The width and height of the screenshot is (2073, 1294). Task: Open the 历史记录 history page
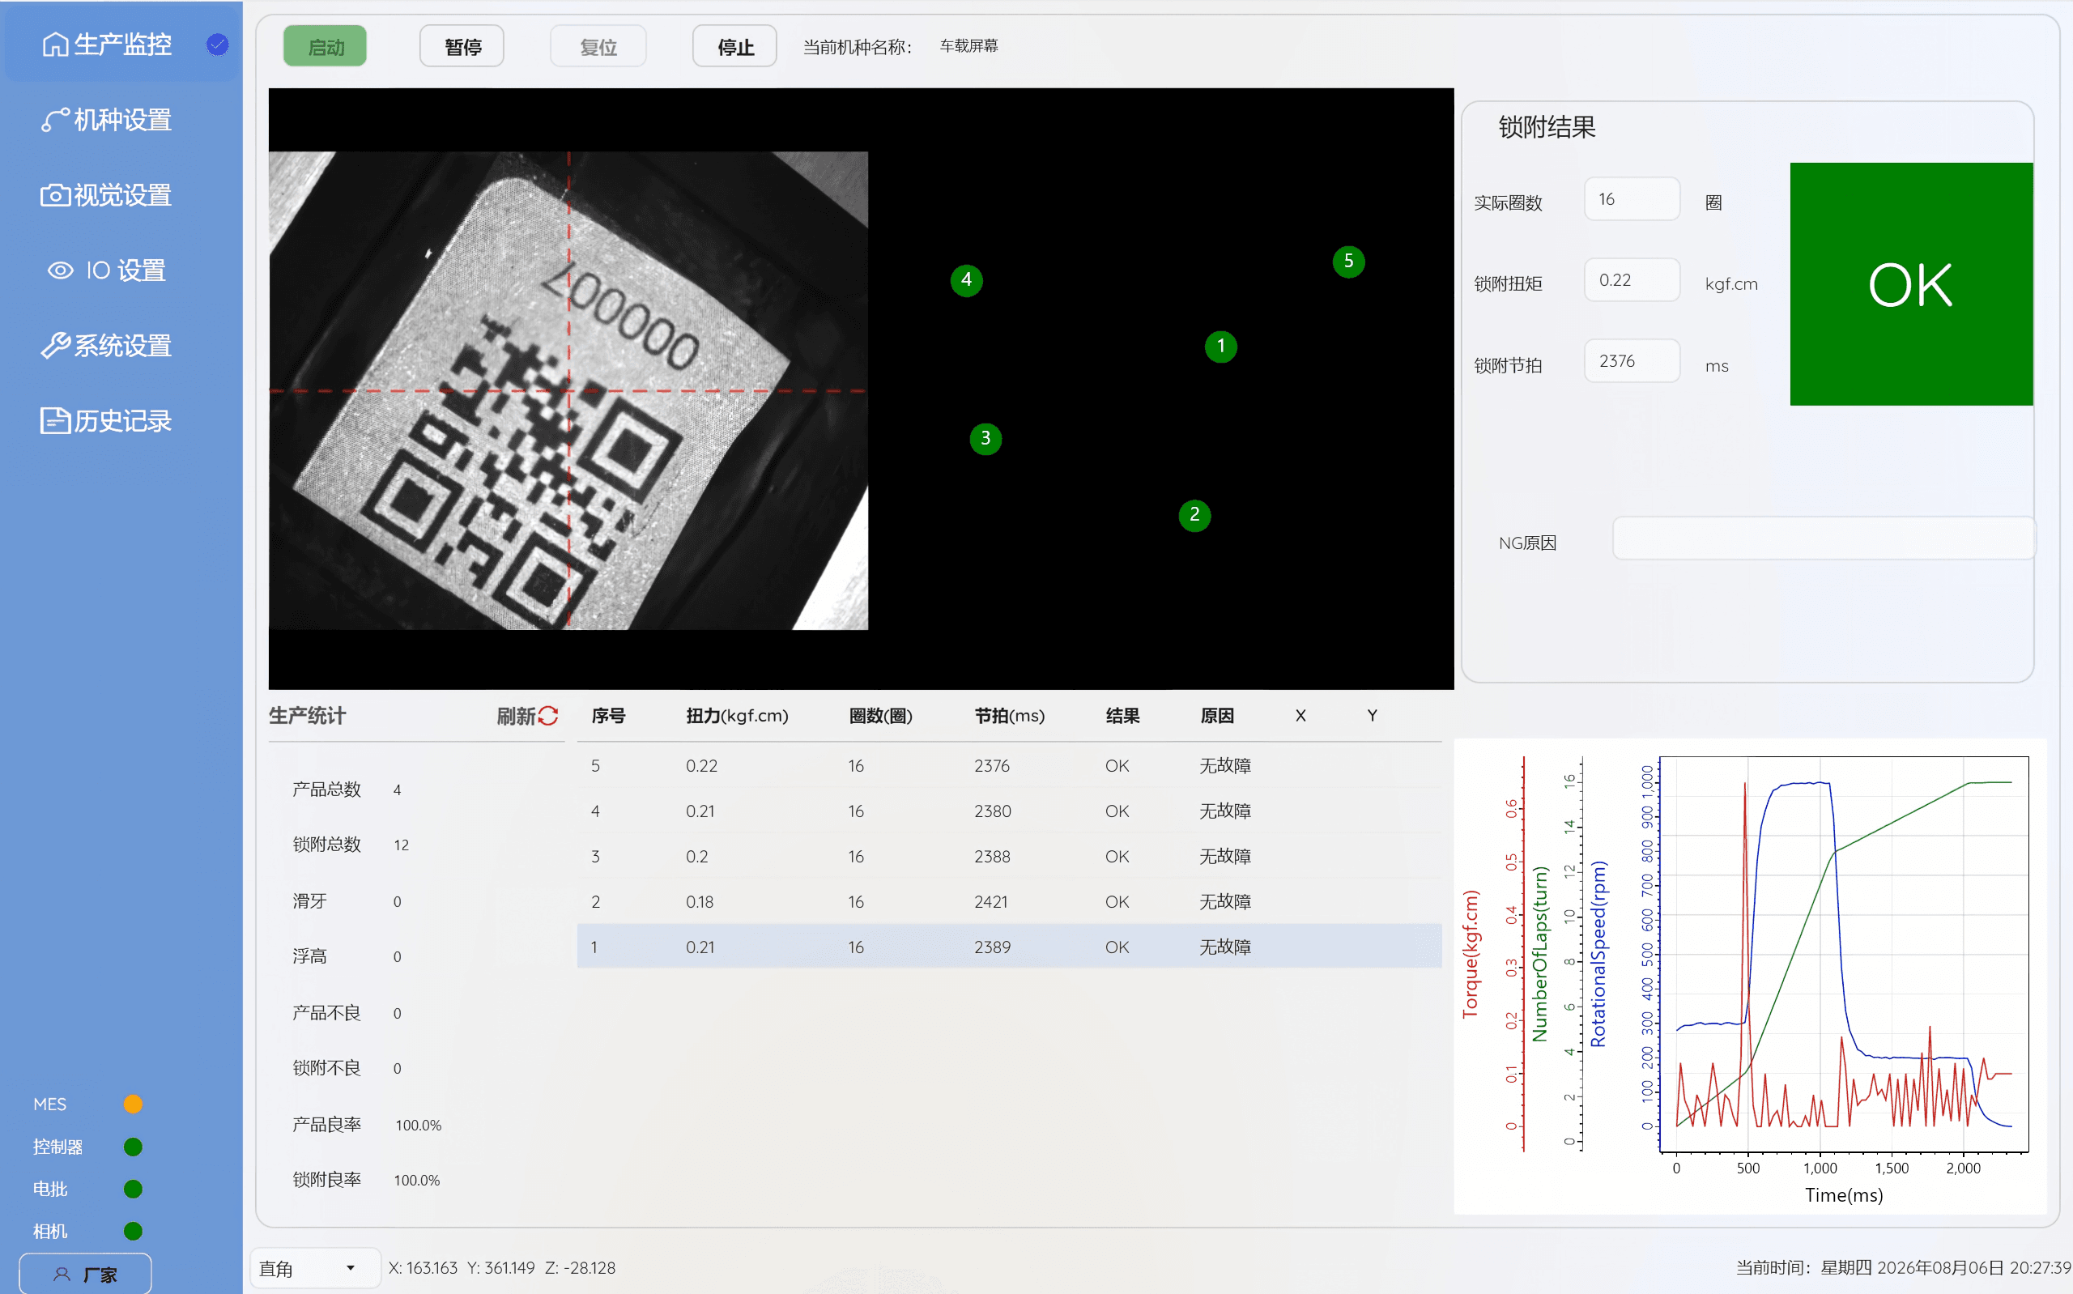point(108,421)
